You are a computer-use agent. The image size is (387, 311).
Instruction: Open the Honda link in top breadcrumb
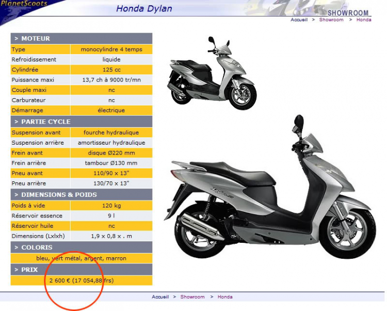(364, 20)
